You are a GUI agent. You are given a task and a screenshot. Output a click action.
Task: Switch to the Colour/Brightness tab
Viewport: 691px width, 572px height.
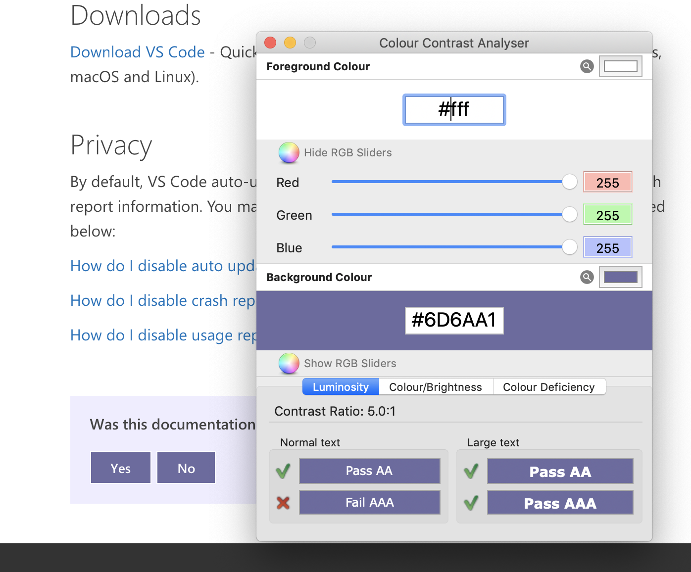(x=436, y=386)
